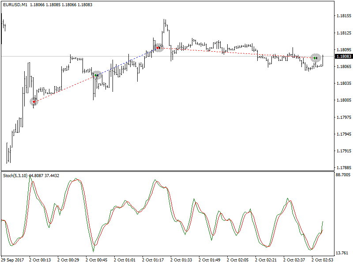Click the highest candle peak of the chart
This screenshot has height=265, width=353.
click(165, 20)
